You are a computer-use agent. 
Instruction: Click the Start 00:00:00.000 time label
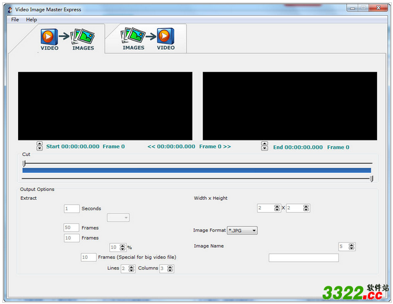(x=73, y=146)
